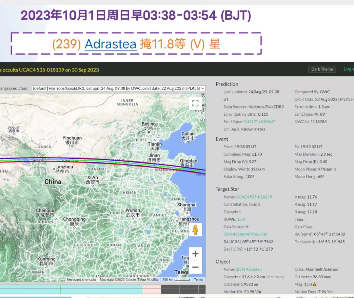
Task: Open the UCAC4 535-018139 target star link
Action: (x=253, y=197)
